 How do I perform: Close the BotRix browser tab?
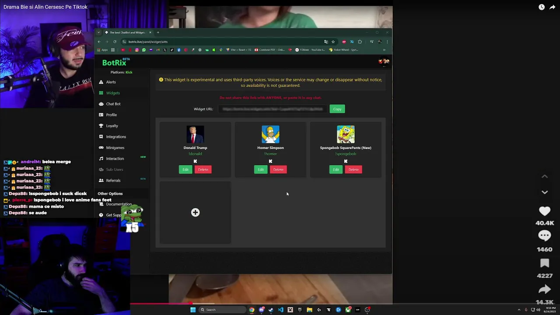[x=150, y=32]
